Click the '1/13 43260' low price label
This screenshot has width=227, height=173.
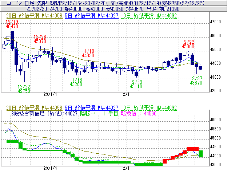pos(76,82)
